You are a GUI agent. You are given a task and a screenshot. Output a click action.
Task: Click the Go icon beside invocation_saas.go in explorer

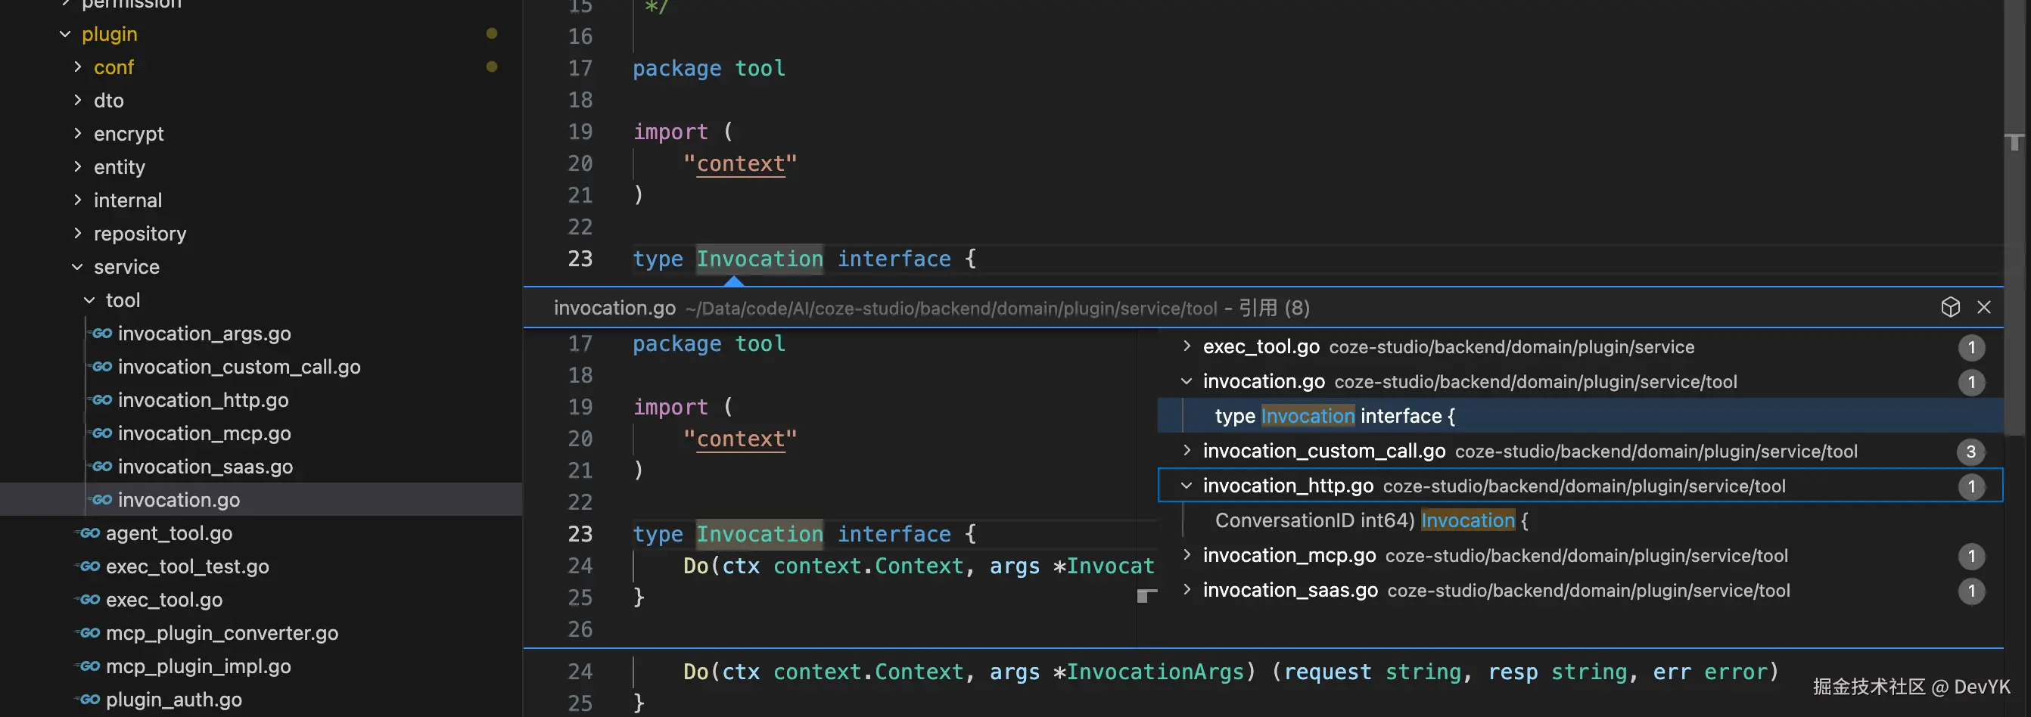pyautogui.click(x=101, y=467)
